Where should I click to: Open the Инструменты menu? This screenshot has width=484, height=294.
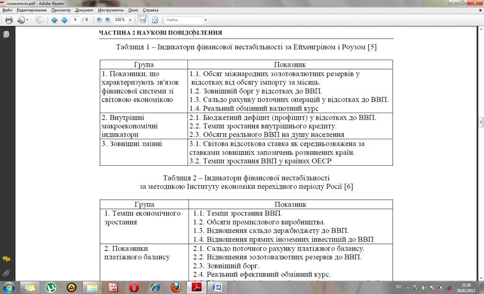pos(111,10)
